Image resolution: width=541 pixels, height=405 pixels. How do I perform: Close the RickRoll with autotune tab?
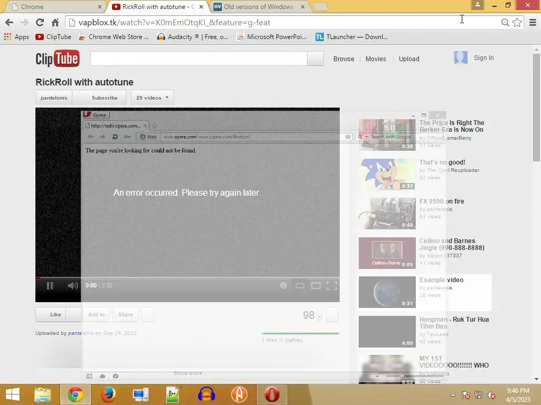tap(201, 6)
